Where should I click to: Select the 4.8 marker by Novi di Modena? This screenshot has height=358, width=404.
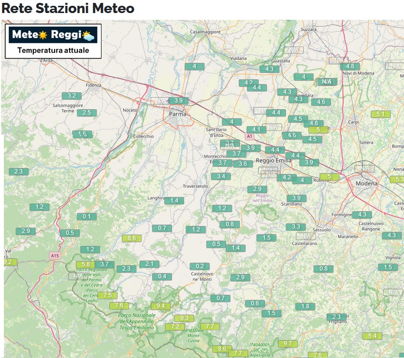pyautogui.click(x=350, y=66)
